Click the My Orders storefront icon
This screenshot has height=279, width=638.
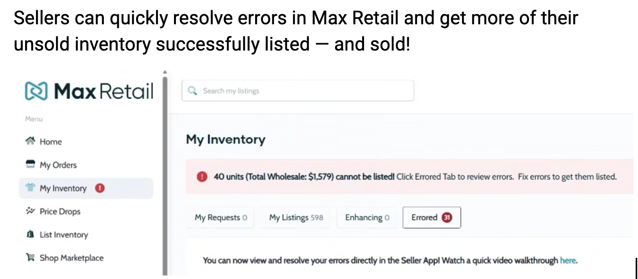pyautogui.click(x=30, y=164)
